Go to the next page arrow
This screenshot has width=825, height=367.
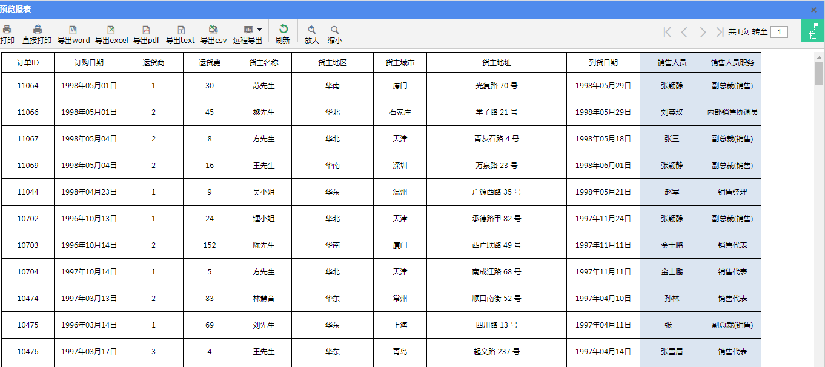(703, 32)
